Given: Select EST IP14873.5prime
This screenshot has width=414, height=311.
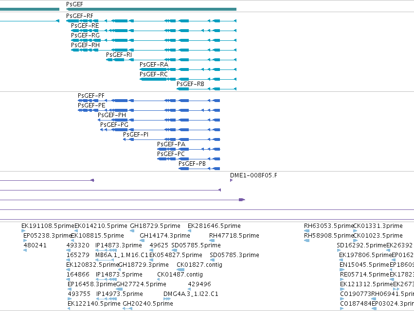Looking at the screenshot, I should (119, 275).
